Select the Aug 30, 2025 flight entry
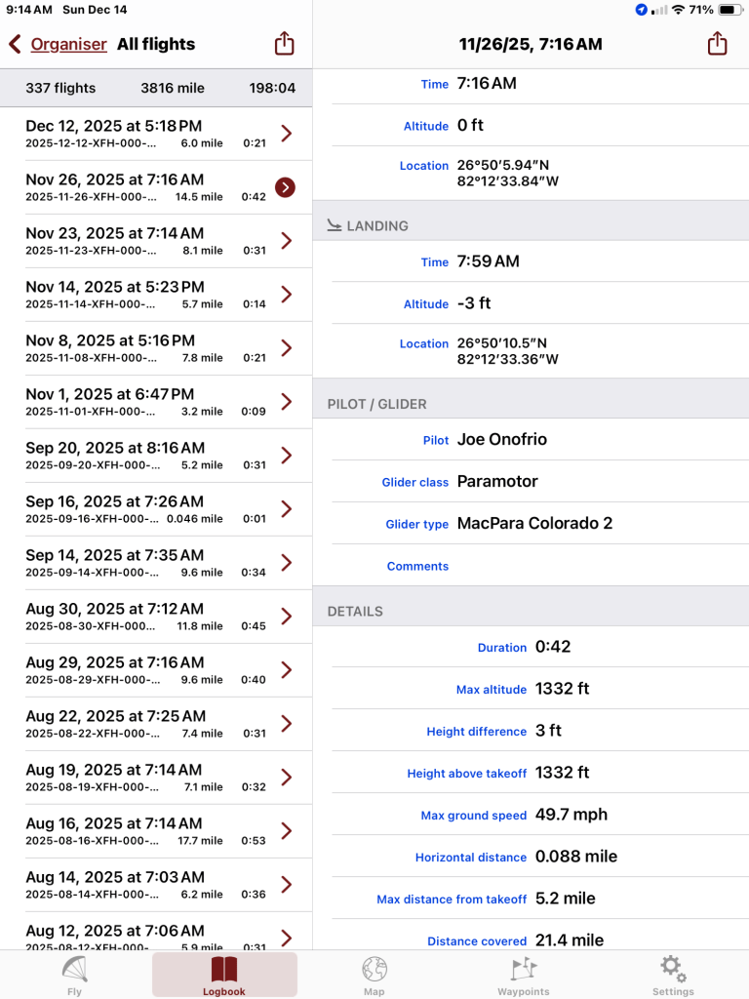Image resolution: width=749 pixels, height=999 pixels. tap(146, 617)
